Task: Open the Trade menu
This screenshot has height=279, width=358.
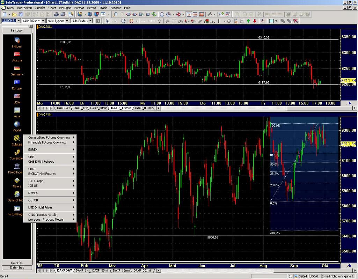Action: pos(103,8)
